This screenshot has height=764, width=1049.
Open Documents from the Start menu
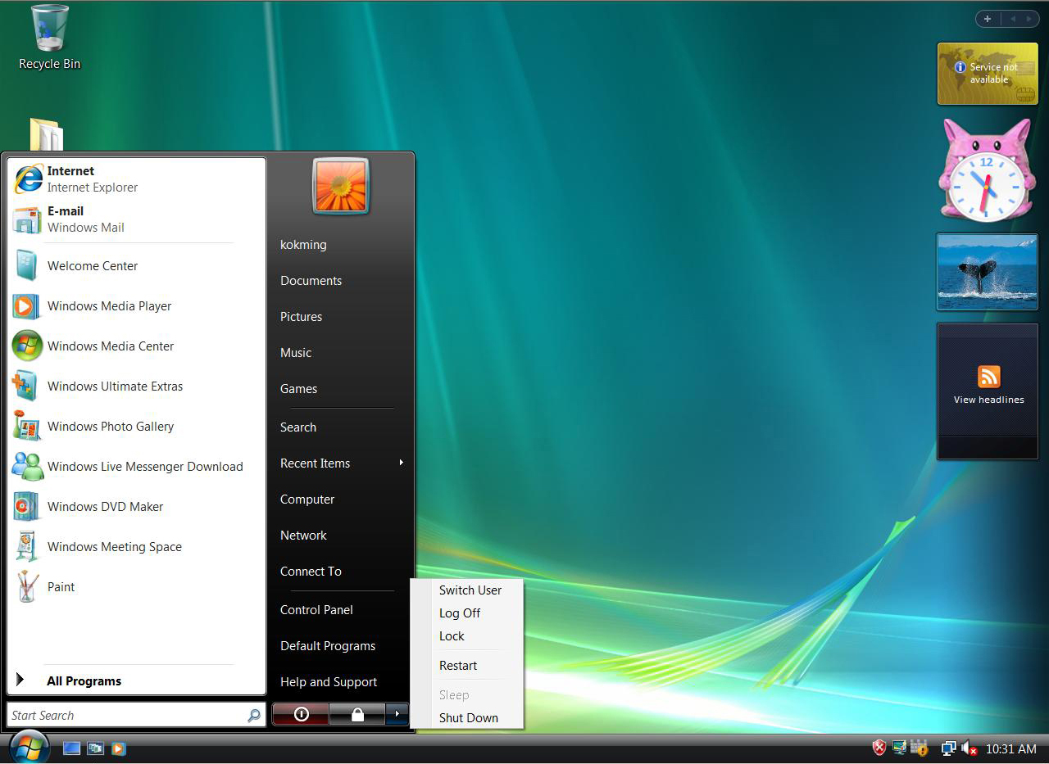pyautogui.click(x=311, y=280)
